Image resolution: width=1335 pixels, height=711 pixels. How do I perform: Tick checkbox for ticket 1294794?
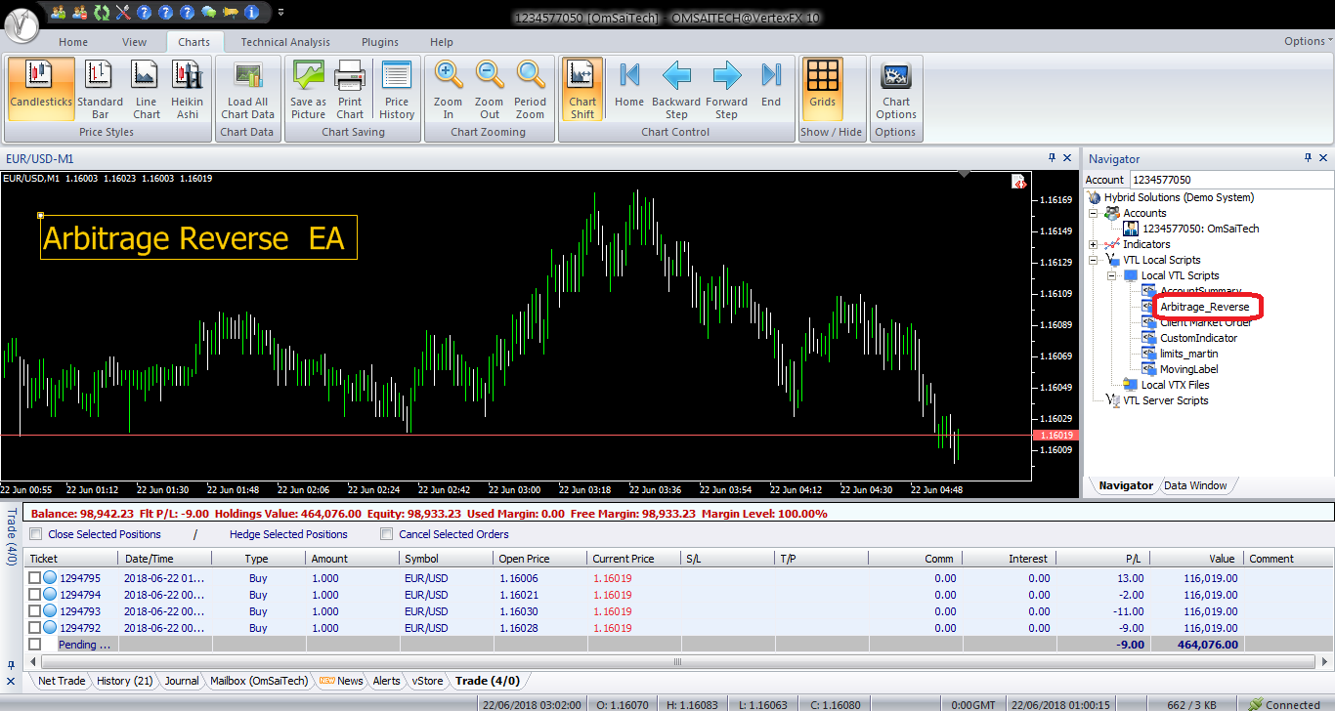[x=35, y=595]
